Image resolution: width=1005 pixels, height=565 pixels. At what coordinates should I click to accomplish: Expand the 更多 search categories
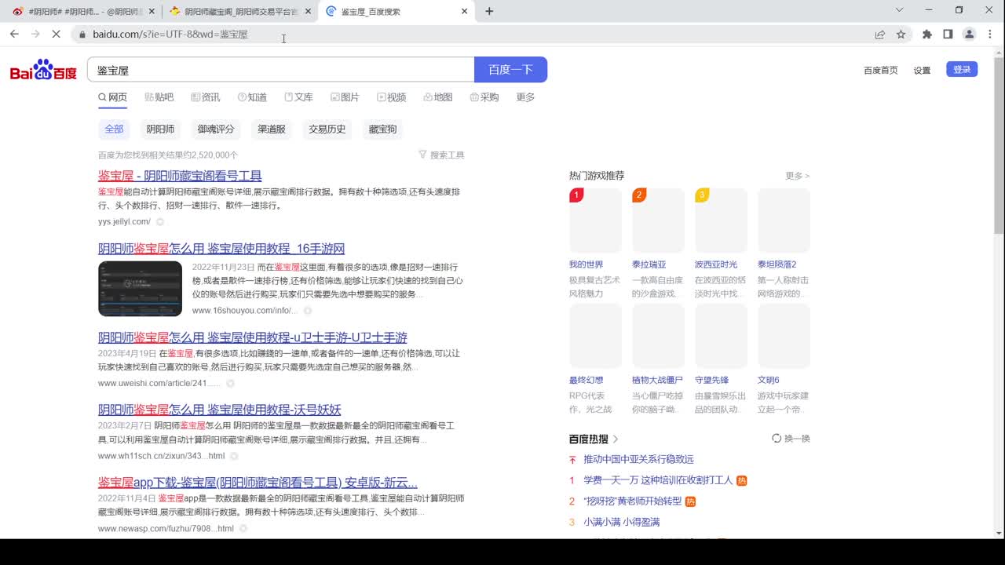point(525,97)
